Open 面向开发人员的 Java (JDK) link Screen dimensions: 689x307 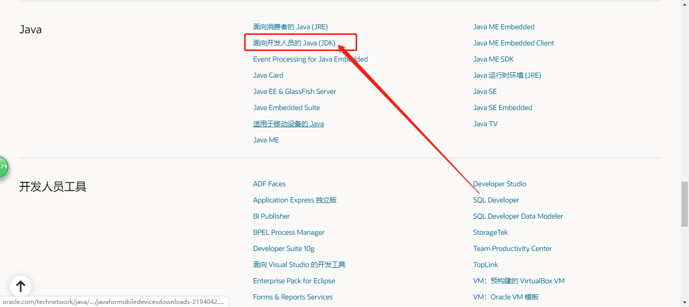click(x=295, y=43)
